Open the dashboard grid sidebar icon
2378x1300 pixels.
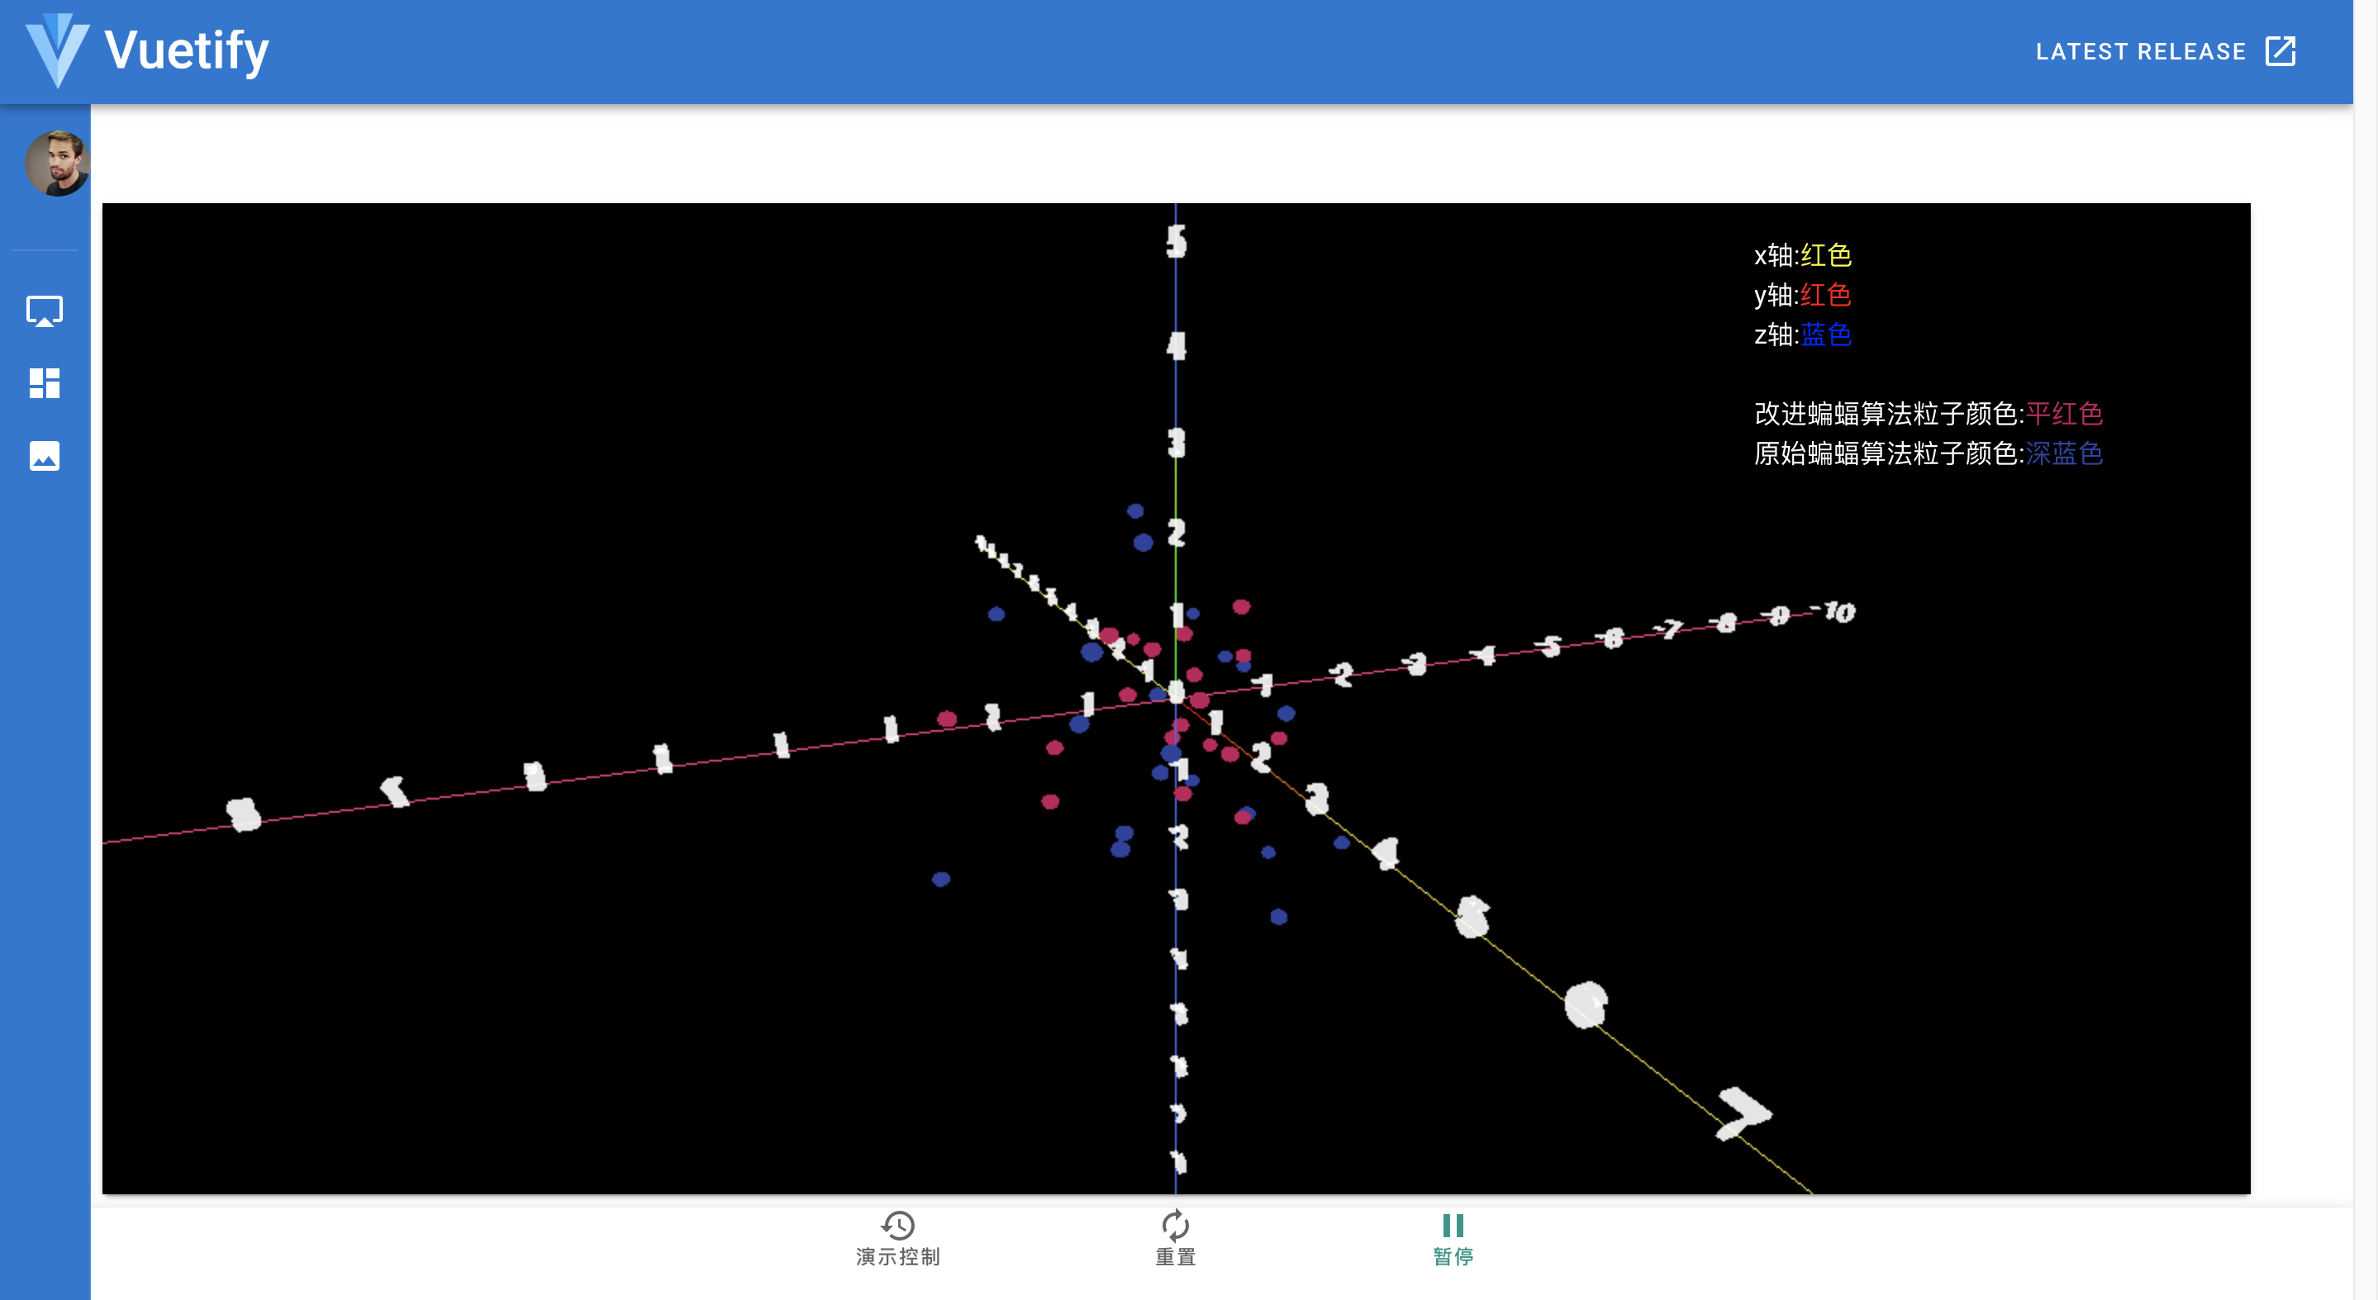click(x=45, y=383)
